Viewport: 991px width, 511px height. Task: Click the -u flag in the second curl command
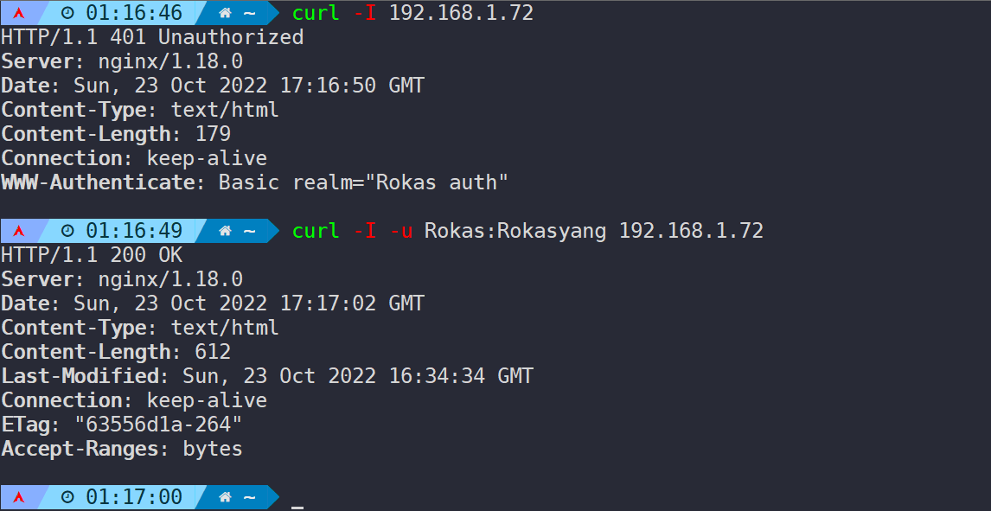pos(400,231)
